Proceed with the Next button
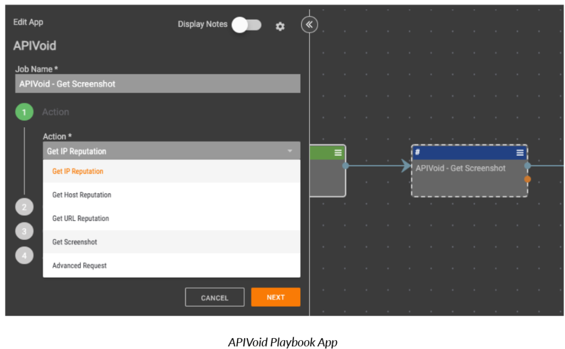This screenshot has width=565, height=349. pos(276,297)
